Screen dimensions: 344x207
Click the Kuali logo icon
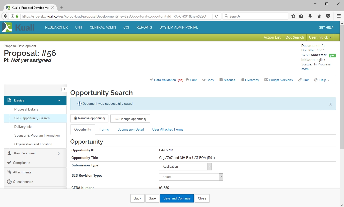(7, 27)
